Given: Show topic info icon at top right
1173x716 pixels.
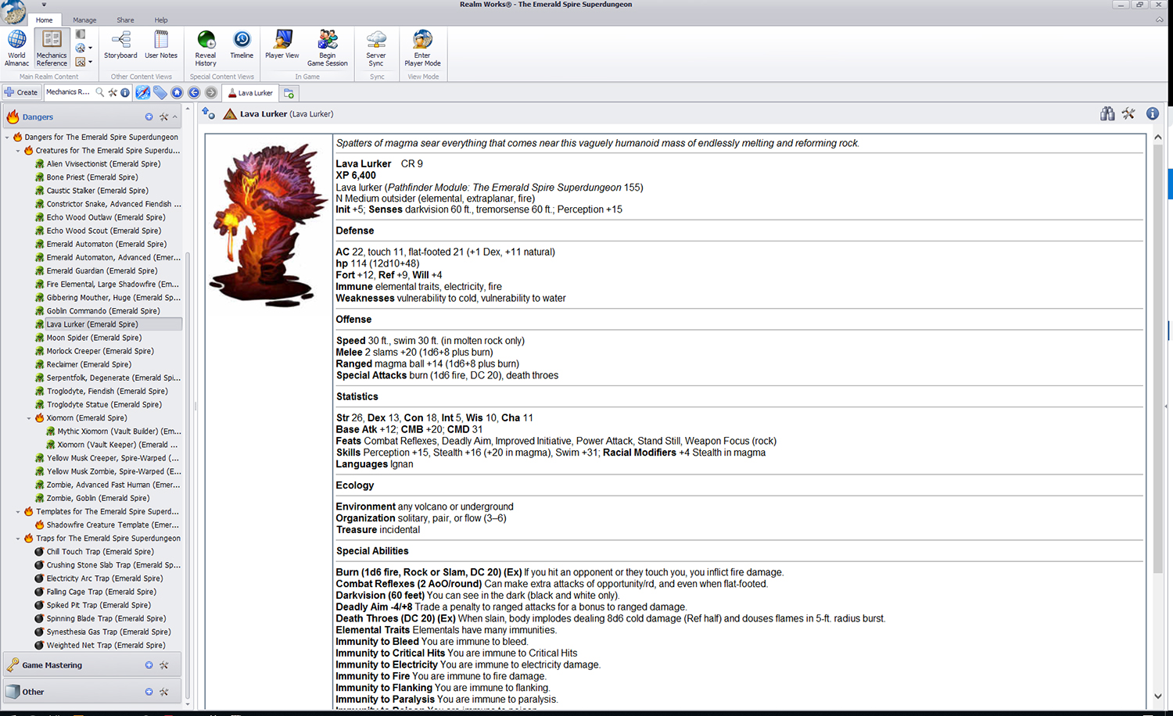Looking at the screenshot, I should [1153, 113].
